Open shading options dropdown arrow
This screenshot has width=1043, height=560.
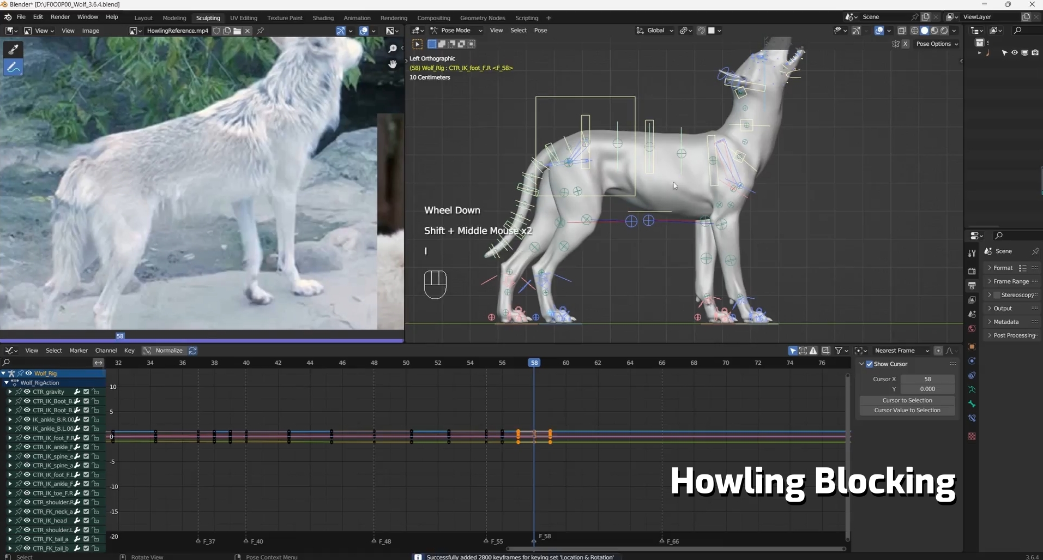tap(954, 31)
